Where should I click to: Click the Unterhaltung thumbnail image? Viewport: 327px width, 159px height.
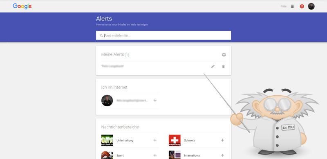(107, 141)
